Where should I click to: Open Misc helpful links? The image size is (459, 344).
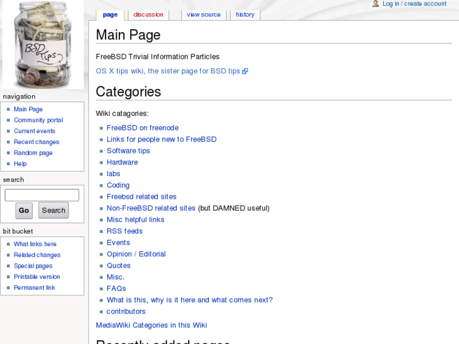(136, 220)
